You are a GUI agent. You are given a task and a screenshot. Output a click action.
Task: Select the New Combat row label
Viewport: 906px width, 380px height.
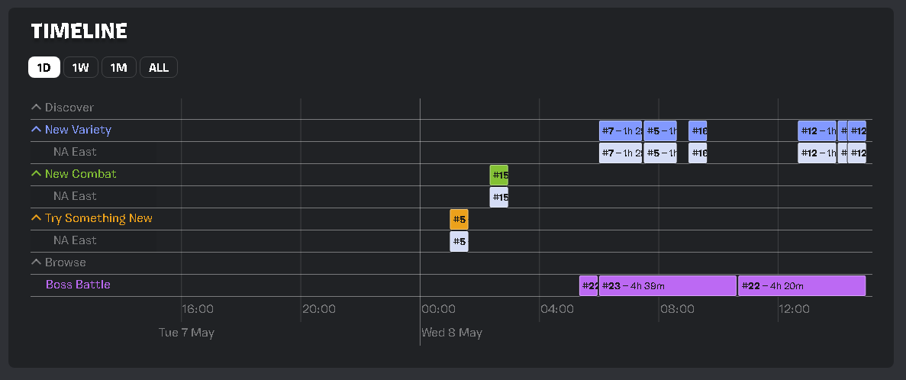point(80,174)
